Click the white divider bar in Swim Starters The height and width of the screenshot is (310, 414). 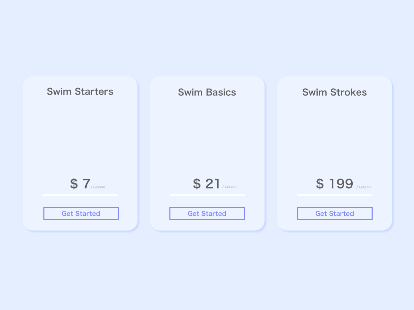[80, 195]
